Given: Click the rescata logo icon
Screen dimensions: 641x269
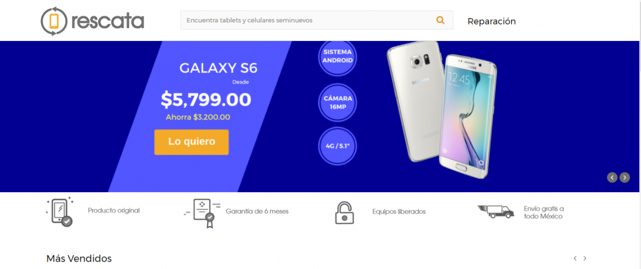Looking at the screenshot, I should (54, 21).
